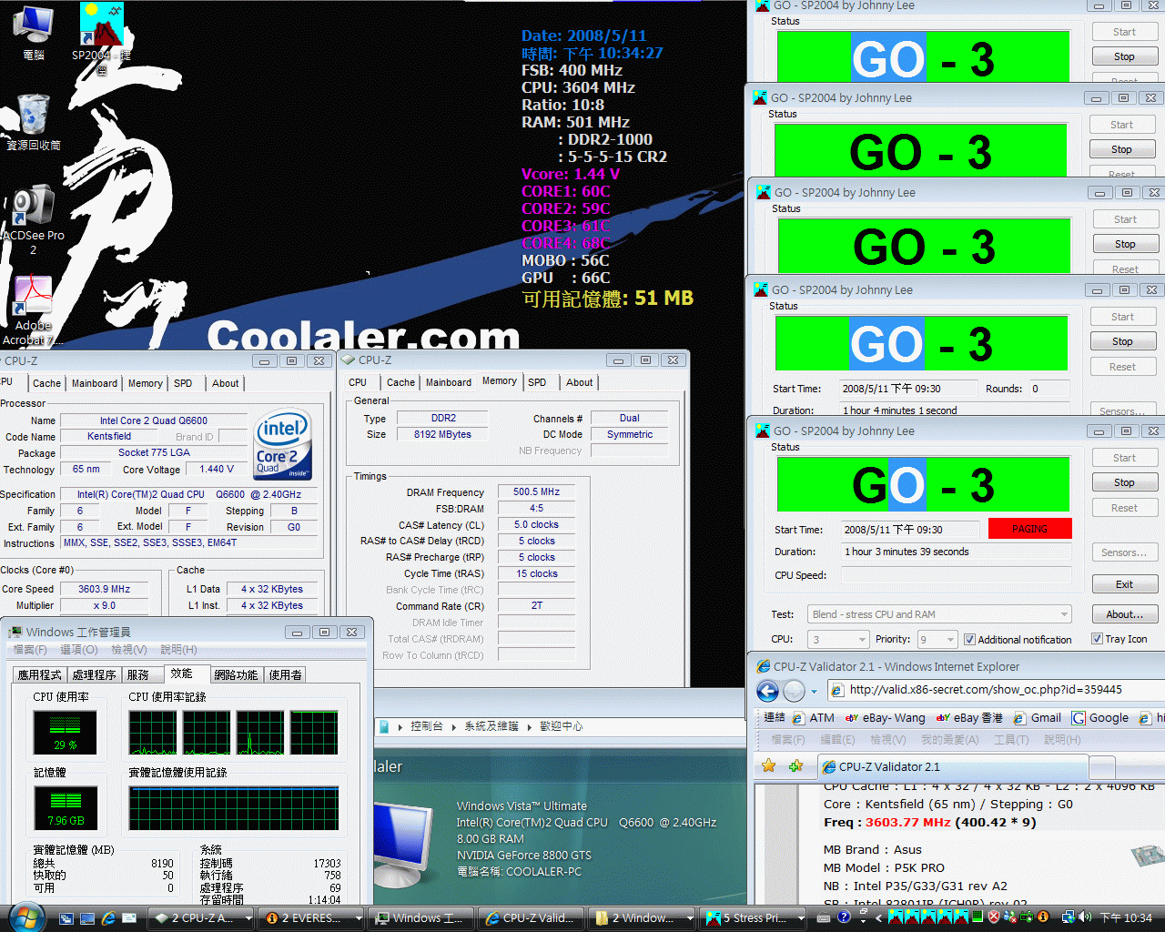The height and width of the screenshot is (932, 1165).
Task: Click the keyboard icon next to the tray
Action: click(x=823, y=917)
